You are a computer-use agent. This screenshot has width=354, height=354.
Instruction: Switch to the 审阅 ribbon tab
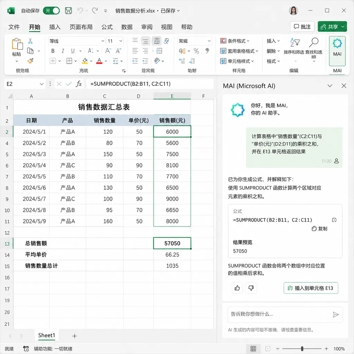pyautogui.click(x=147, y=27)
